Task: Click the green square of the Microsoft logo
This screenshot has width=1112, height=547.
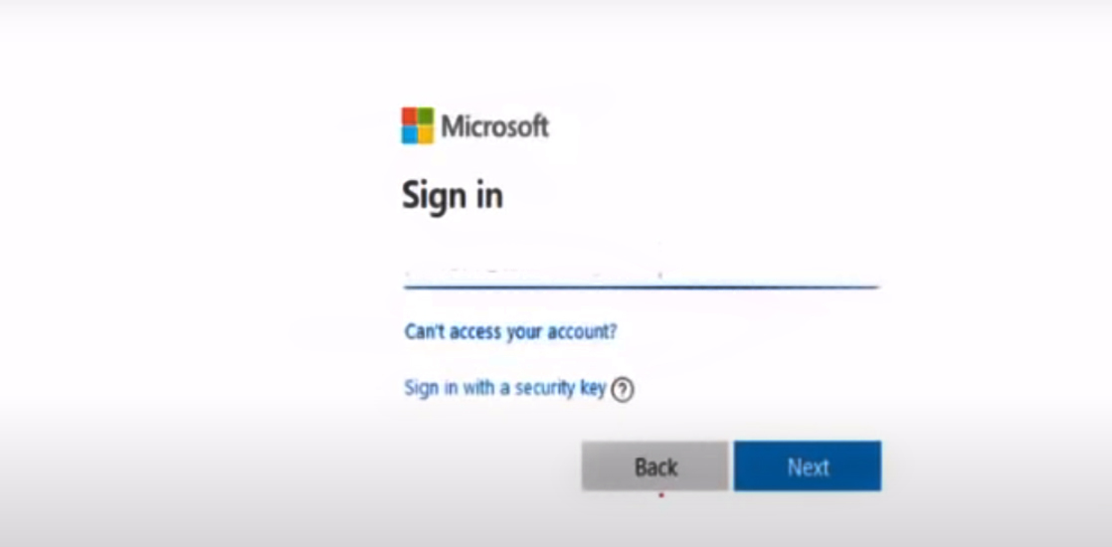Action: point(427,116)
